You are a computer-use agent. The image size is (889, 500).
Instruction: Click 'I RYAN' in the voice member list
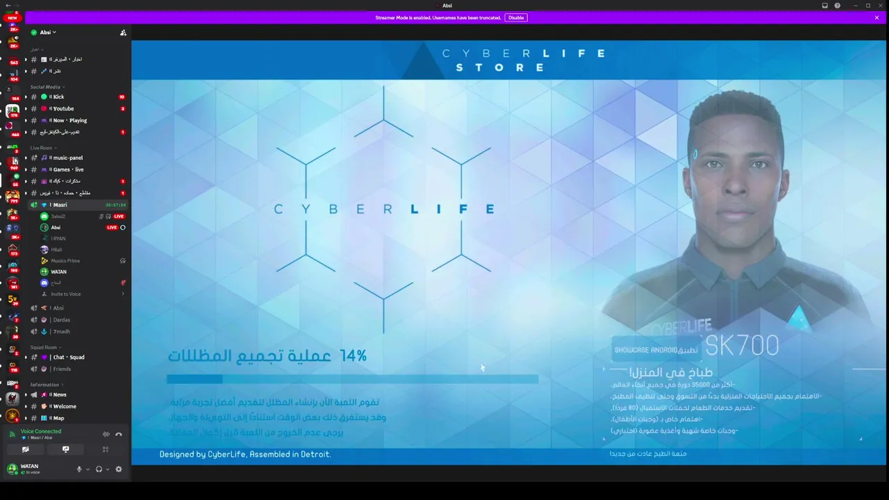[x=58, y=238]
